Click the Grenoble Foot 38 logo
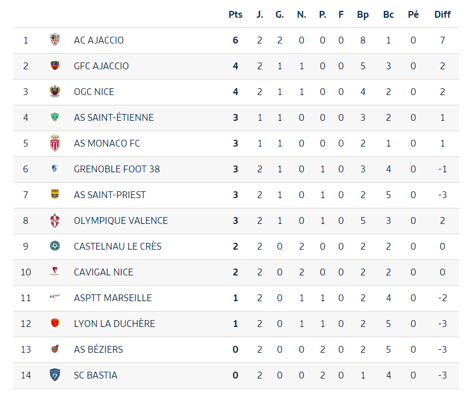 (55, 169)
